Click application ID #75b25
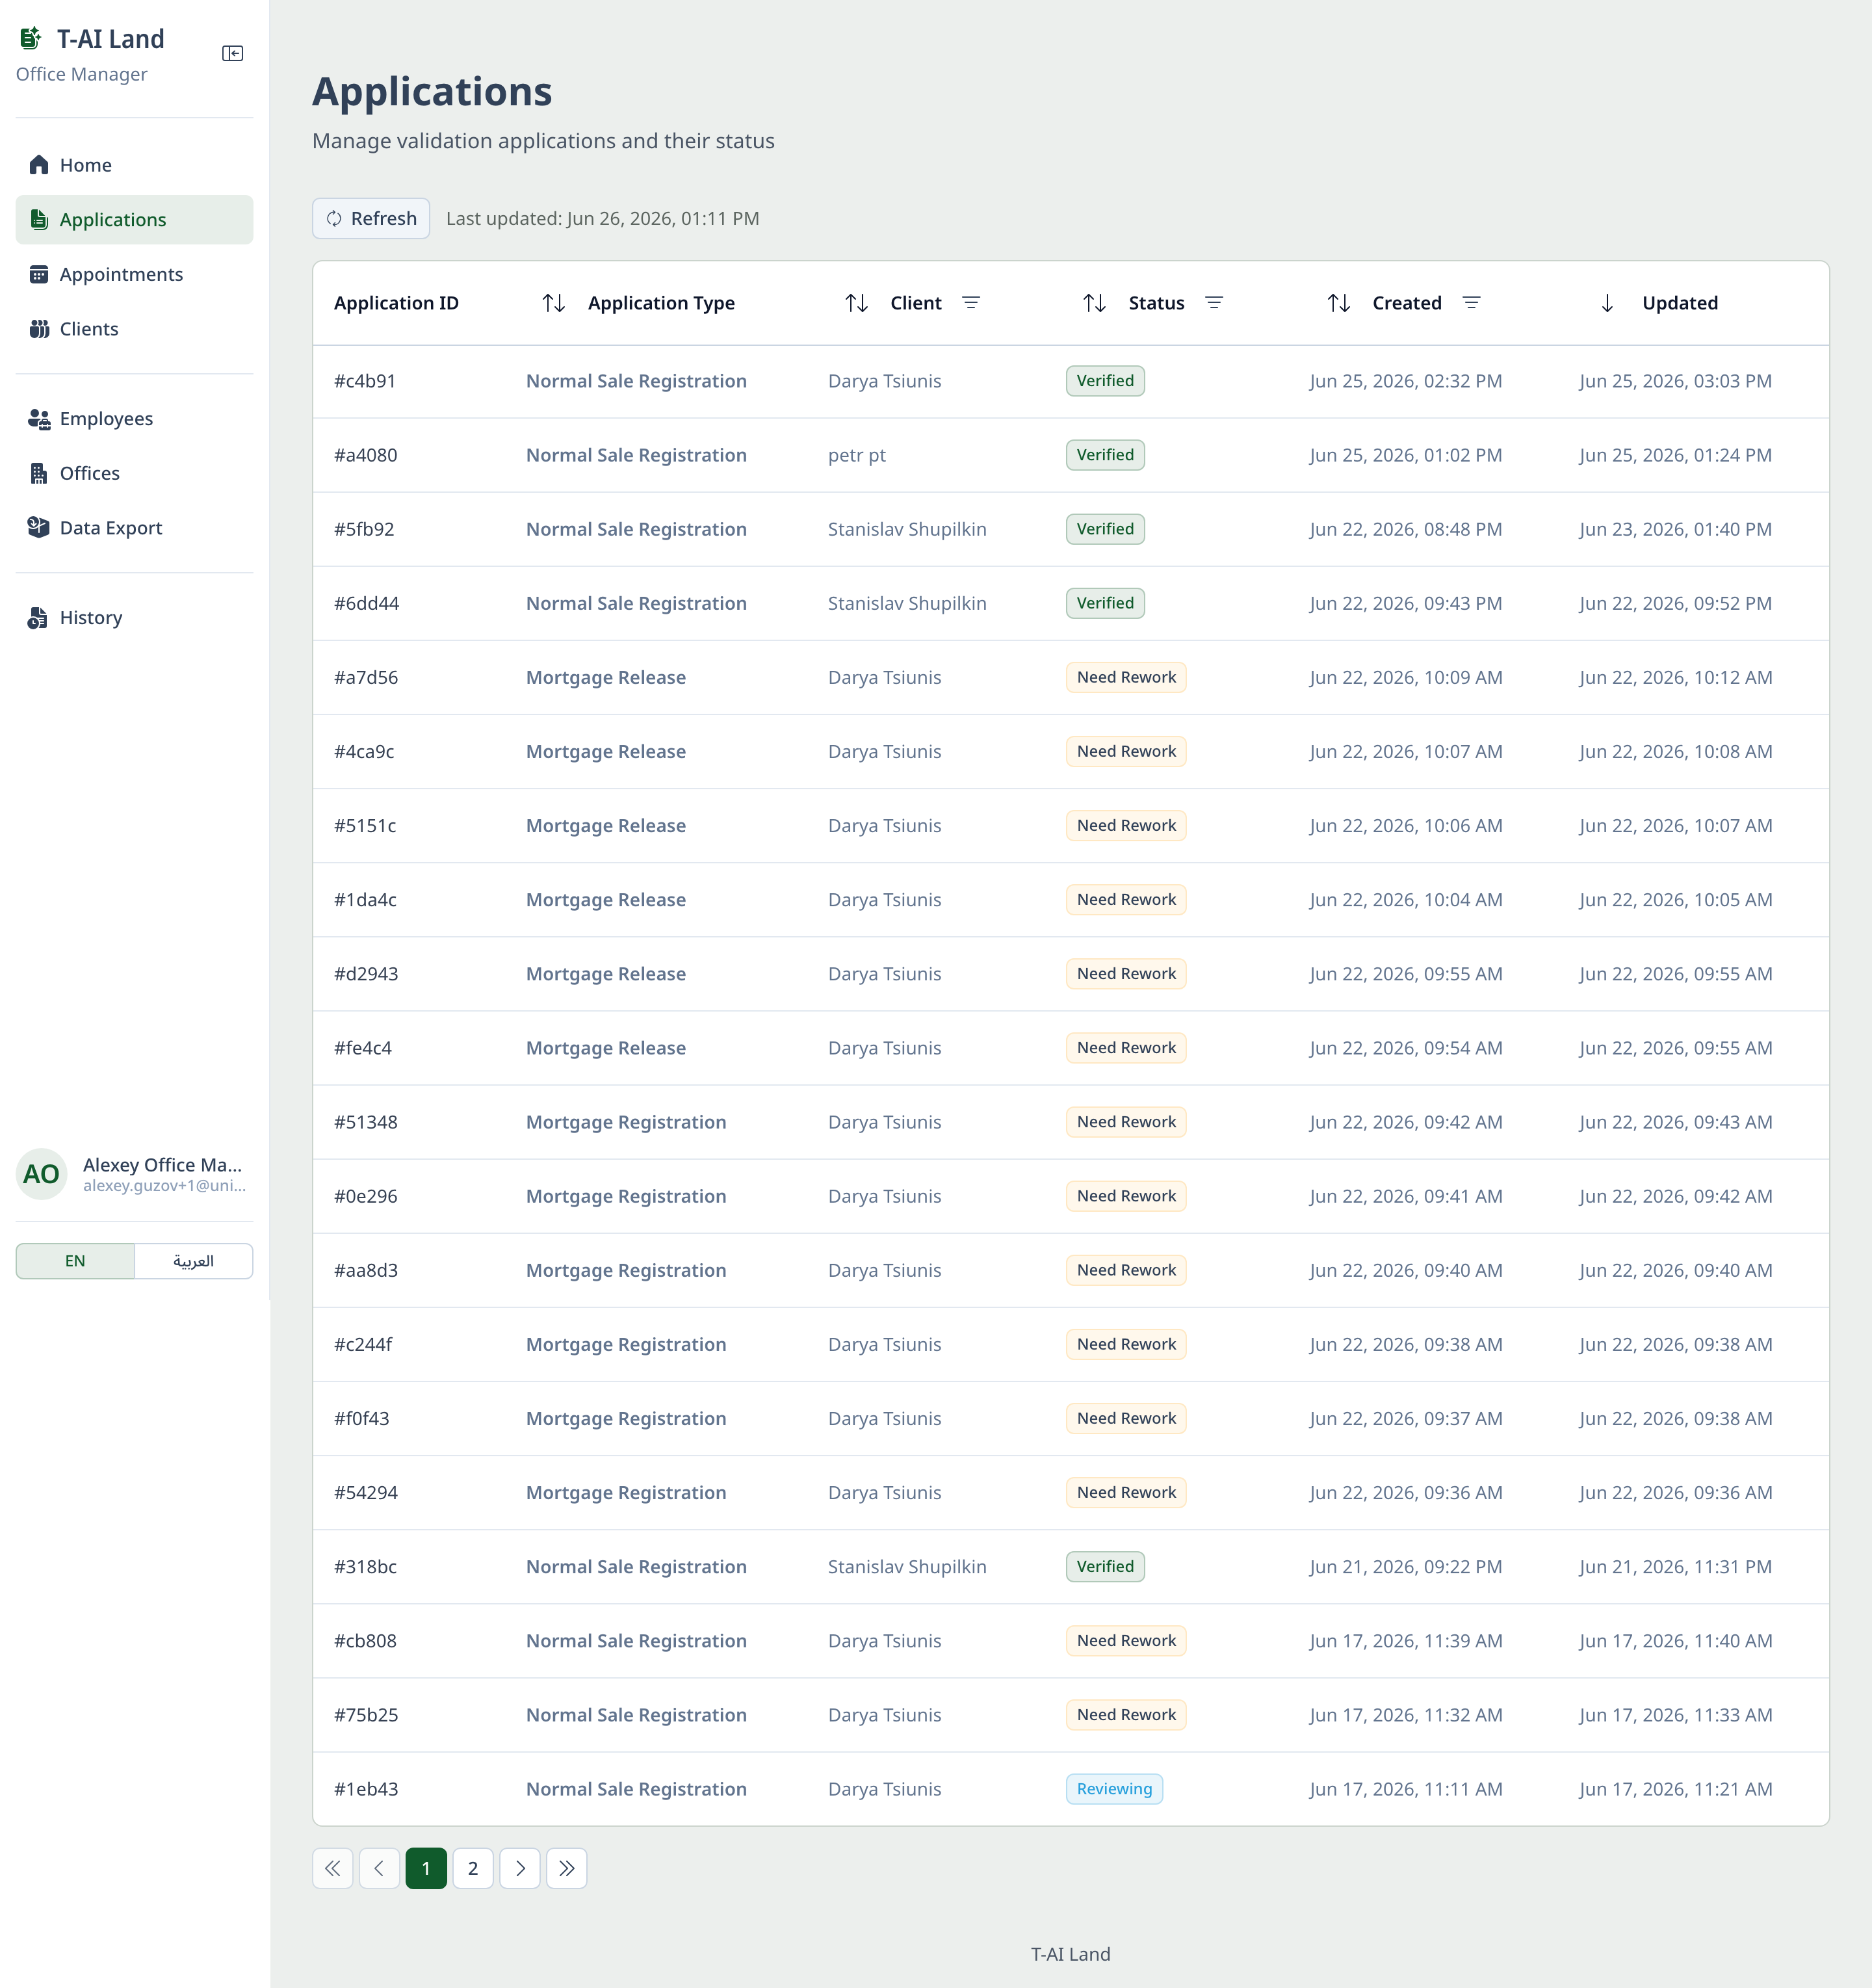This screenshot has height=1988, width=1872. 366,1715
